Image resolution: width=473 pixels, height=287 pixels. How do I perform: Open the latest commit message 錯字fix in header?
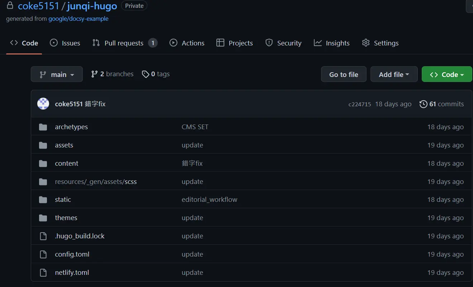pyautogui.click(x=95, y=104)
